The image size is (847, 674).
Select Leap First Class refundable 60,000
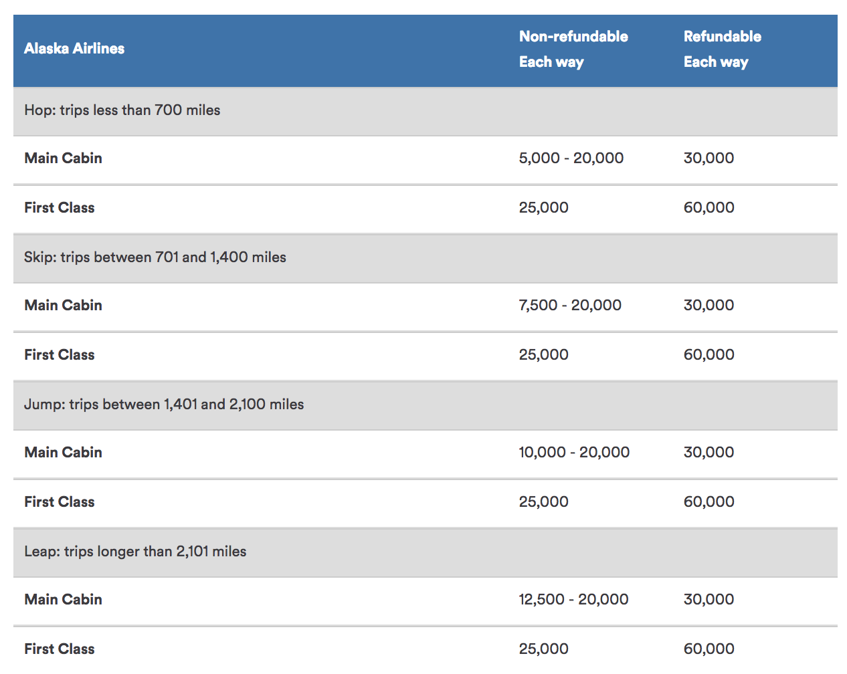pos(709,649)
